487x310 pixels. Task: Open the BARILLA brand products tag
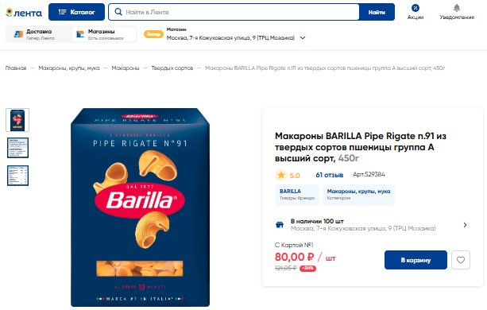click(x=297, y=195)
